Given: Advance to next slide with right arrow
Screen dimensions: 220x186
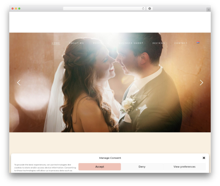Looking at the screenshot, I should click(x=202, y=83).
